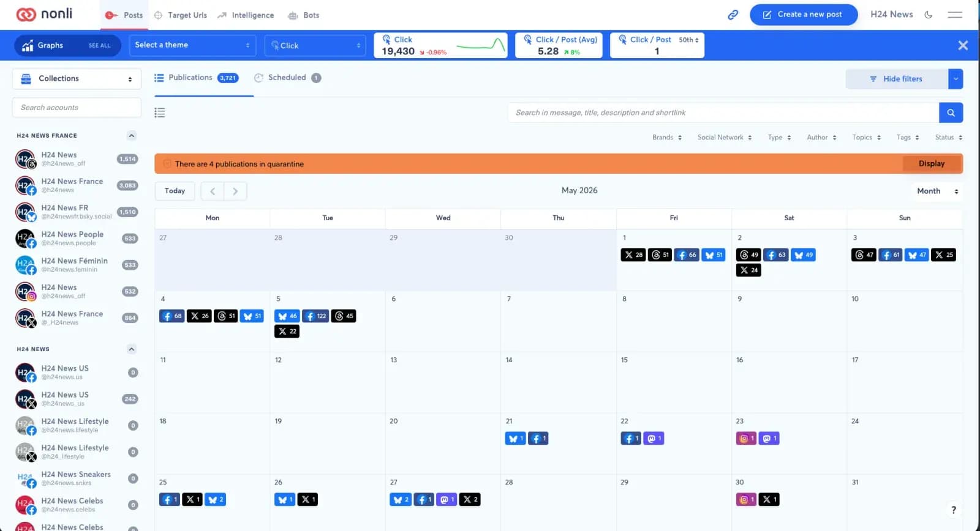The image size is (980, 531).
Task: Toggle dark mode moon icon
Action: 929,15
